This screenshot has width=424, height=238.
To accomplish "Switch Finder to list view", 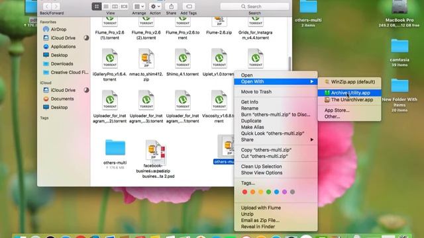I will tap(106, 6).
